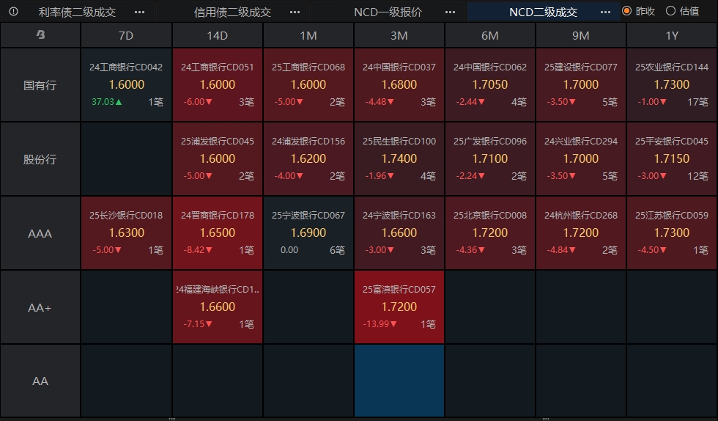
Task: Open the 24浦发银行CD156 cell
Action: pyautogui.click(x=308, y=159)
